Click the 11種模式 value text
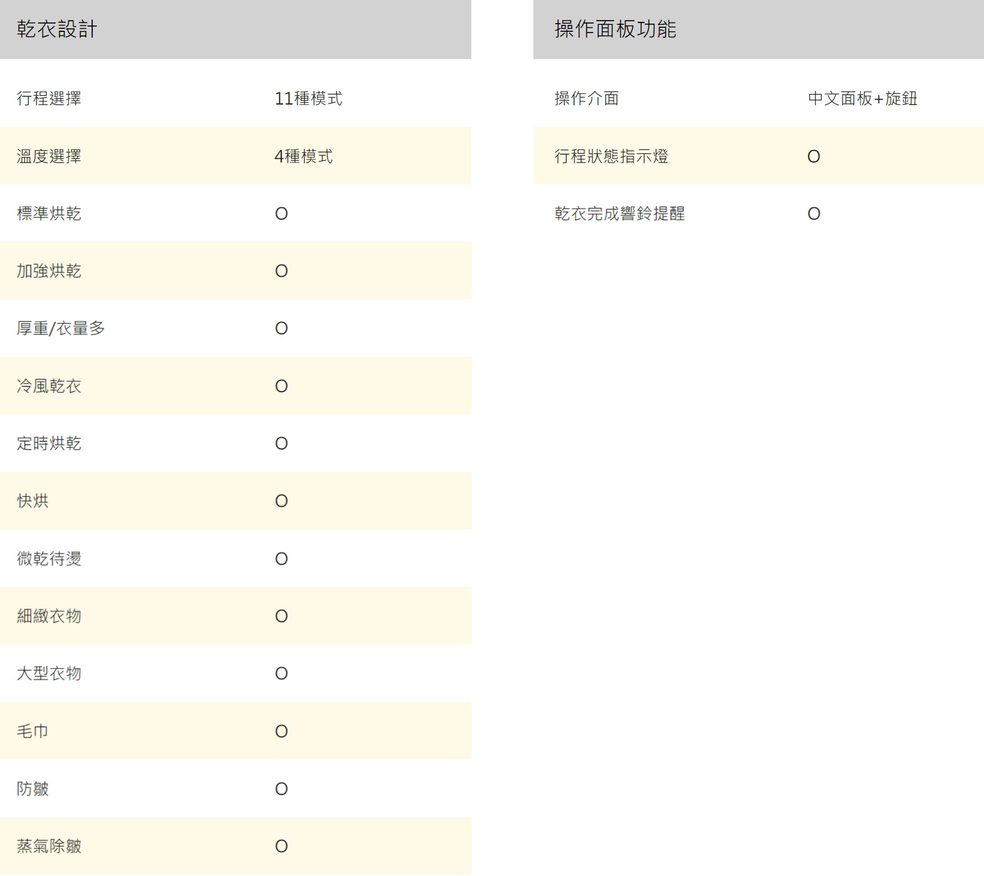Image resolution: width=984 pixels, height=876 pixels. 308,98
